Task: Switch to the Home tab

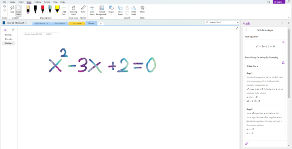Action: [13, 2]
